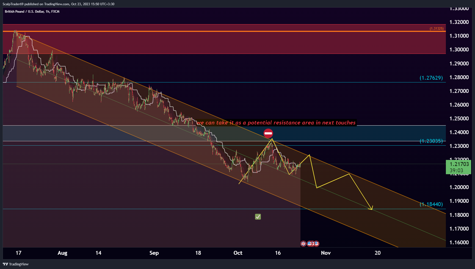
Task: Open the rightmost US flag event marker
Action: (x=316, y=243)
